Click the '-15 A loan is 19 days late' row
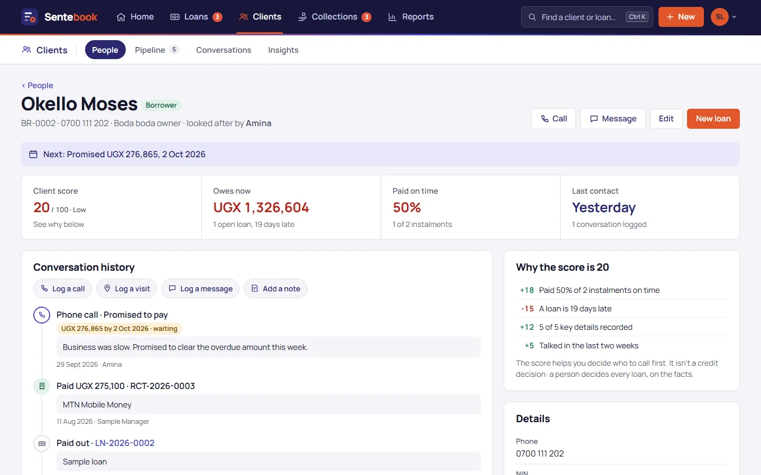This screenshot has height=475, width=761. click(x=621, y=309)
